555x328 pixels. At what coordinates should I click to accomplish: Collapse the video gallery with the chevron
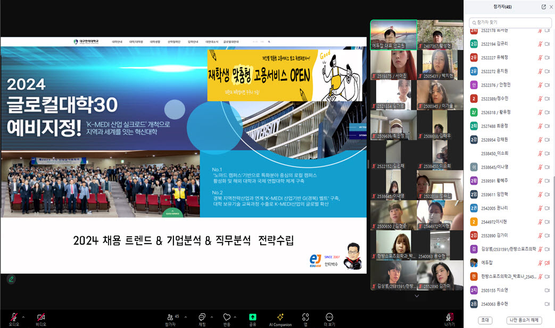[x=417, y=296]
